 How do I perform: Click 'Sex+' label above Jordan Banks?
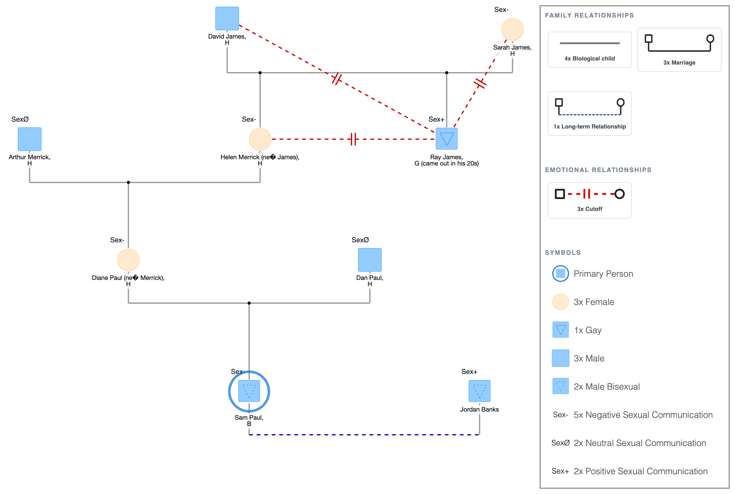pyautogui.click(x=469, y=371)
